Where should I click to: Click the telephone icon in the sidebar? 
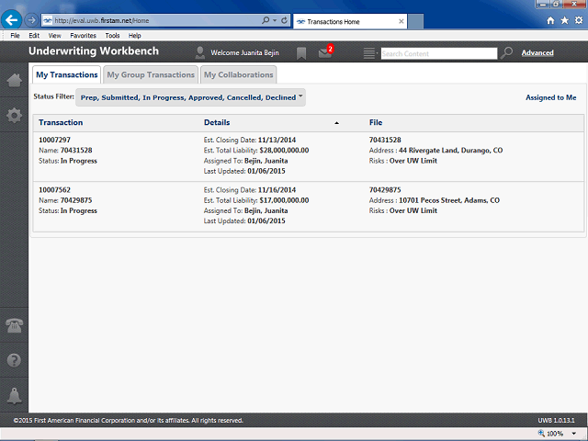point(15,325)
